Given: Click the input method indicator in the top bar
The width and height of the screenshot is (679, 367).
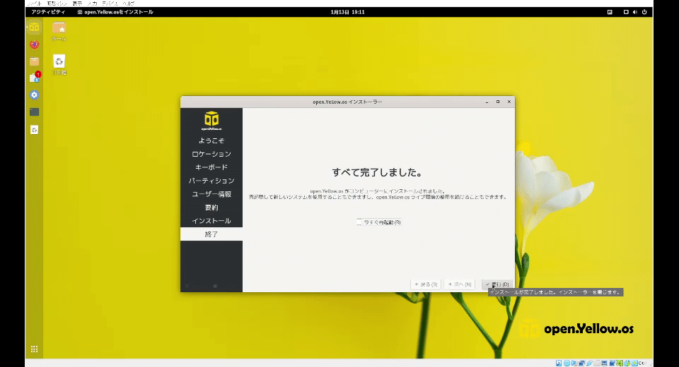Looking at the screenshot, I should (x=610, y=12).
